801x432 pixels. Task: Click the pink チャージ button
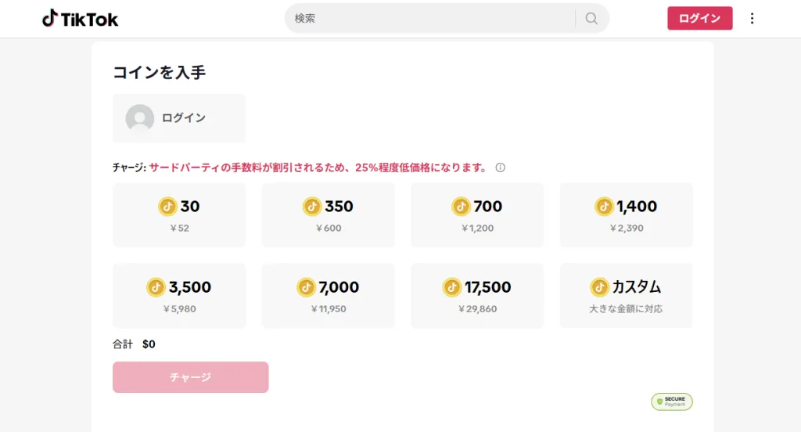pyautogui.click(x=191, y=377)
